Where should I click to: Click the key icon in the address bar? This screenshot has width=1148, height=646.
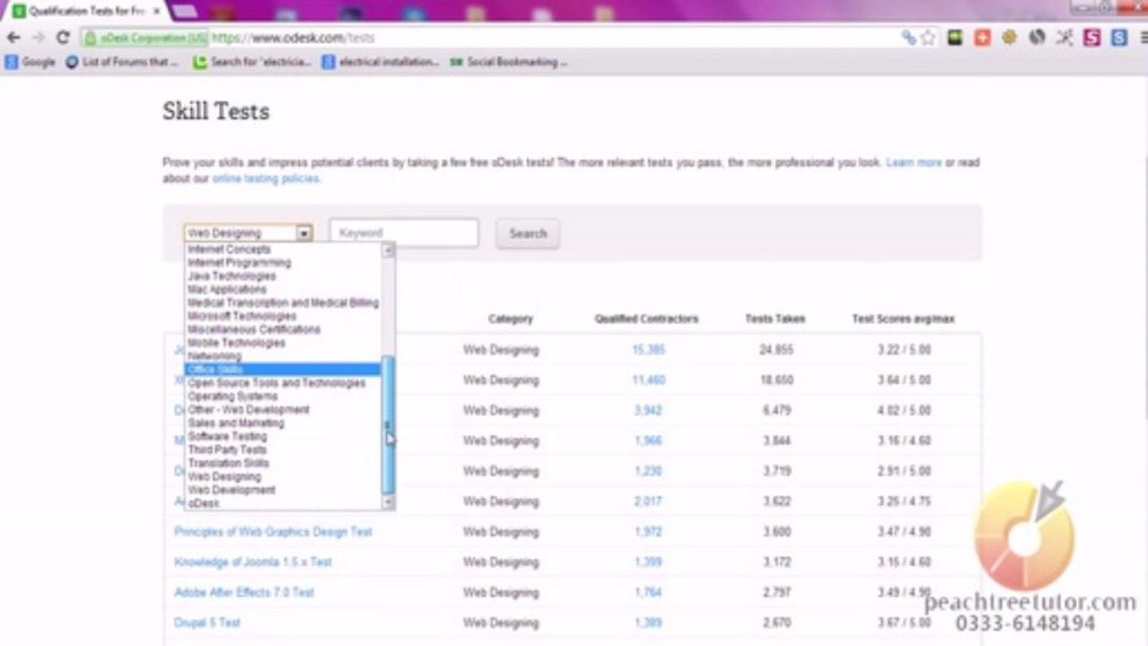point(908,38)
